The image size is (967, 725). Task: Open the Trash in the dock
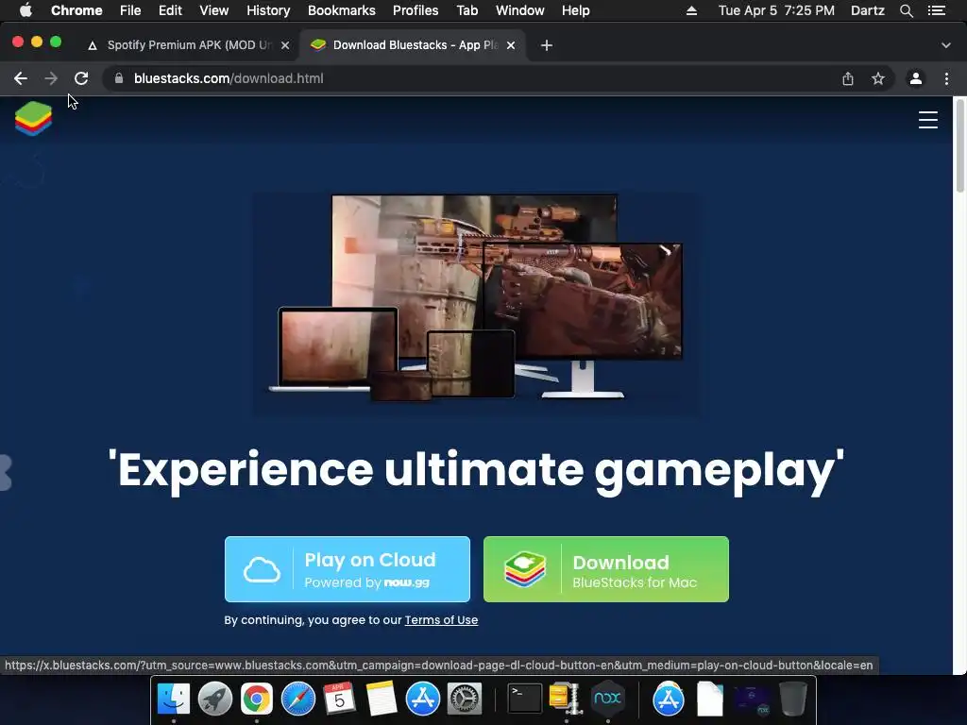[793, 699]
